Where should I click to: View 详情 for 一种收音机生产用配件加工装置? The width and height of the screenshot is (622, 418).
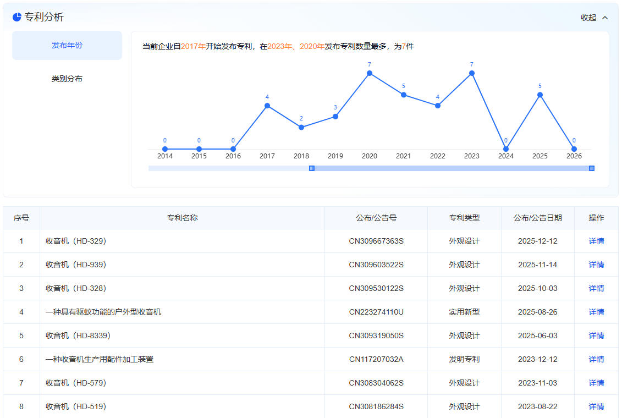pyautogui.click(x=596, y=359)
